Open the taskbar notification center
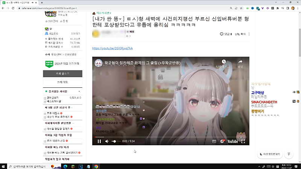The image size is (301, 169). point(296,166)
